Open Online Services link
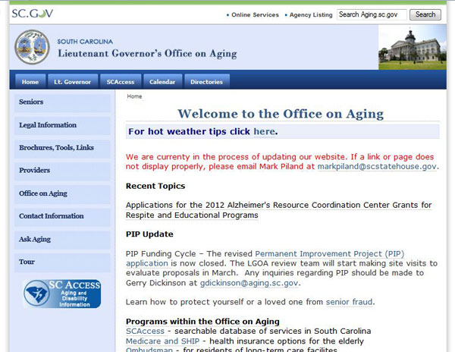 (255, 15)
